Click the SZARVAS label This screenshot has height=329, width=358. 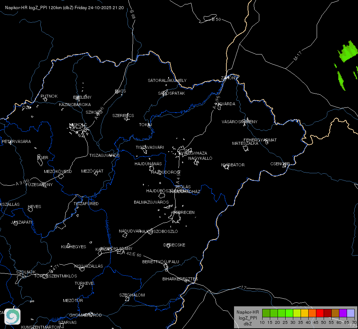point(67,322)
